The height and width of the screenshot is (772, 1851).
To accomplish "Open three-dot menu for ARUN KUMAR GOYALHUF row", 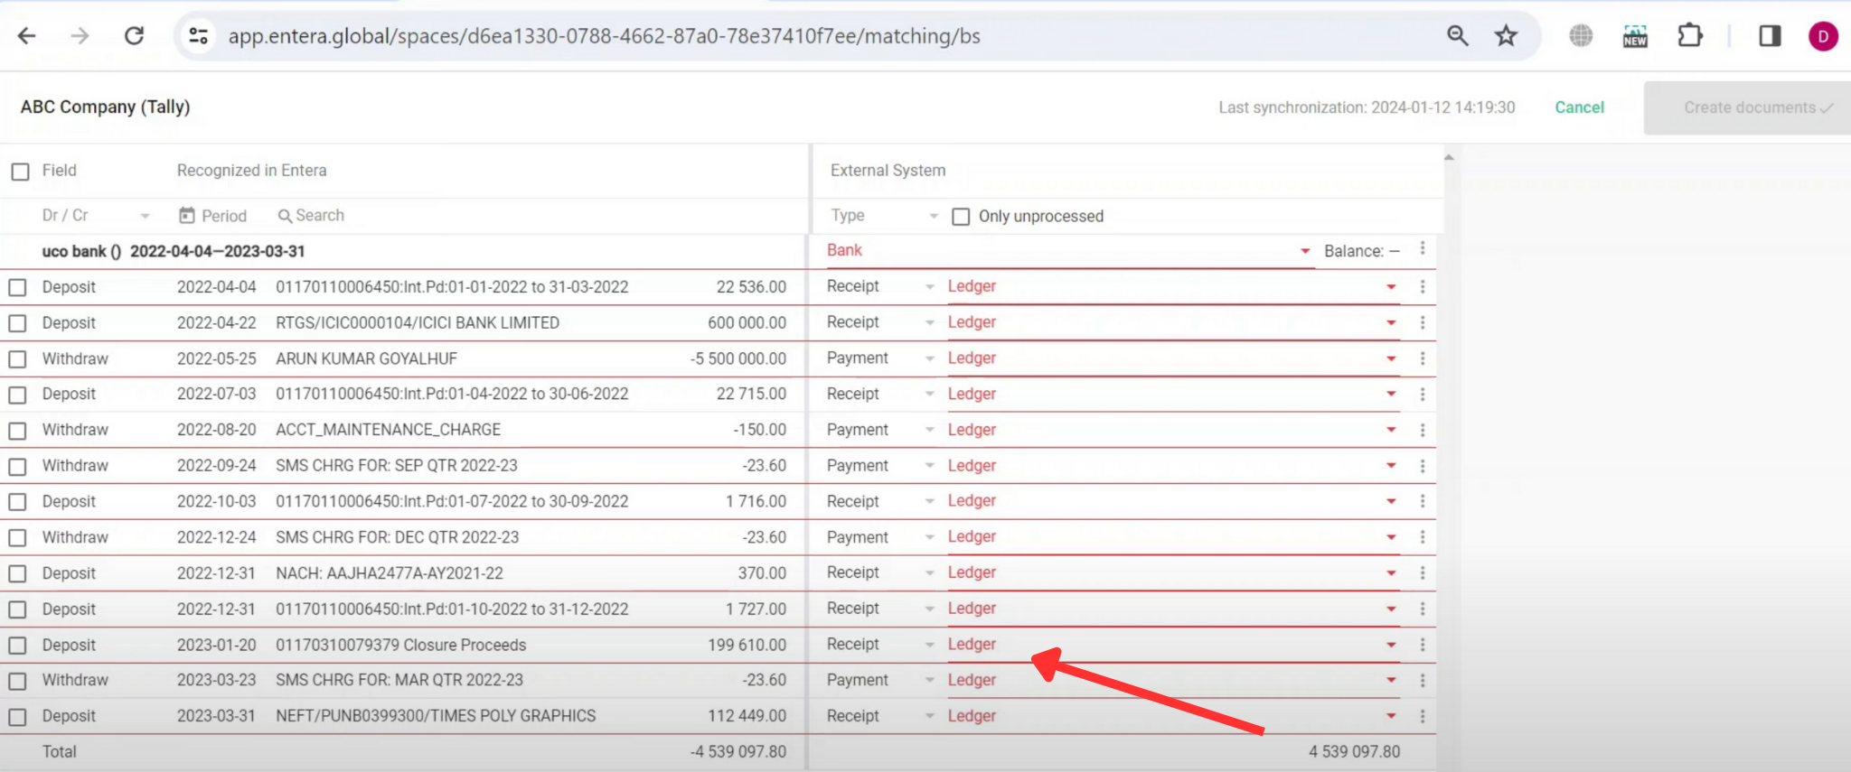I will point(1422,358).
